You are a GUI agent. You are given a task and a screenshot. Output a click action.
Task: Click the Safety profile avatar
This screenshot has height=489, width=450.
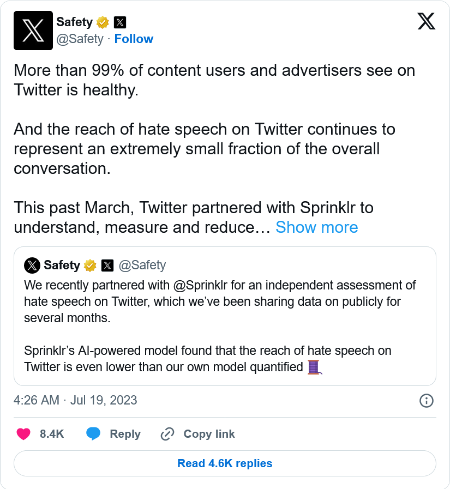tap(33, 31)
